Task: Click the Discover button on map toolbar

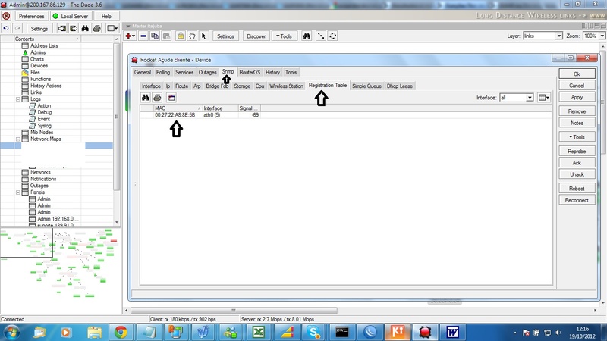Action: tap(256, 36)
